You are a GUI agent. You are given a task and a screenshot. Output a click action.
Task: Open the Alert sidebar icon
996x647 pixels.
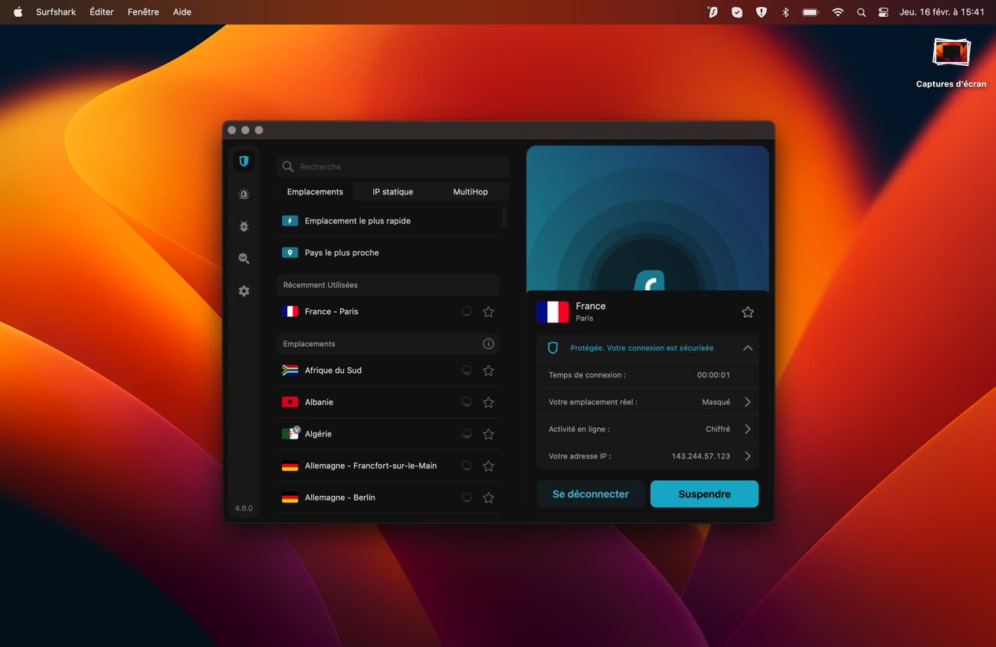point(244,194)
